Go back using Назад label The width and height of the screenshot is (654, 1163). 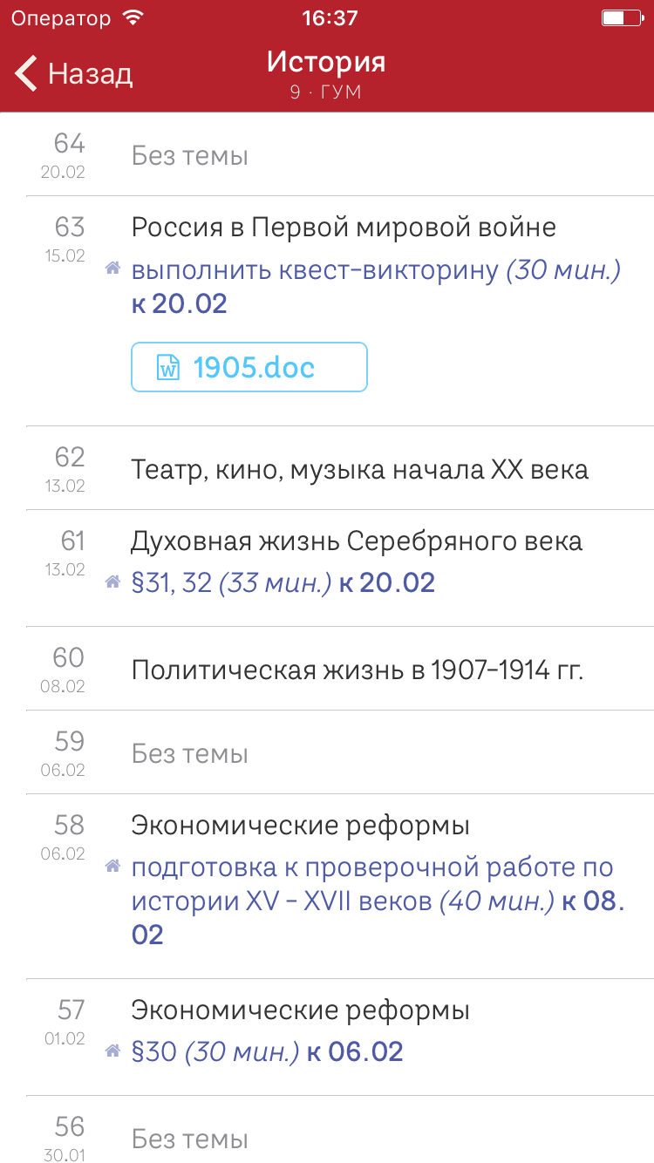tap(90, 73)
